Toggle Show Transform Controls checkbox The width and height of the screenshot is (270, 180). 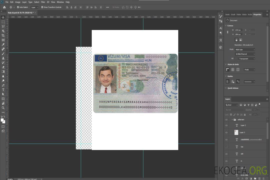[x=42, y=7]
